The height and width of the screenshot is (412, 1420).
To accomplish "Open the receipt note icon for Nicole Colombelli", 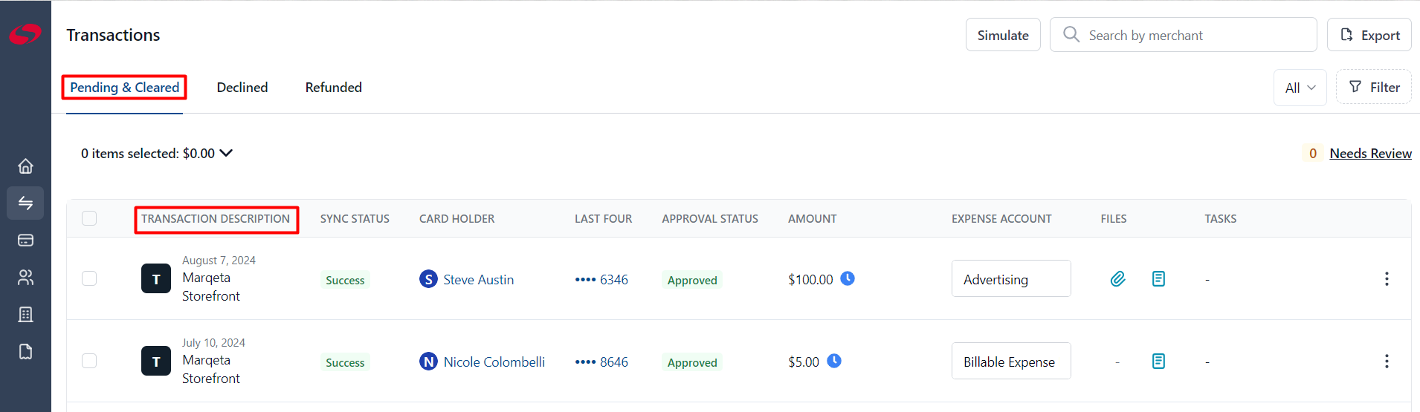I will coord(1158,362).
